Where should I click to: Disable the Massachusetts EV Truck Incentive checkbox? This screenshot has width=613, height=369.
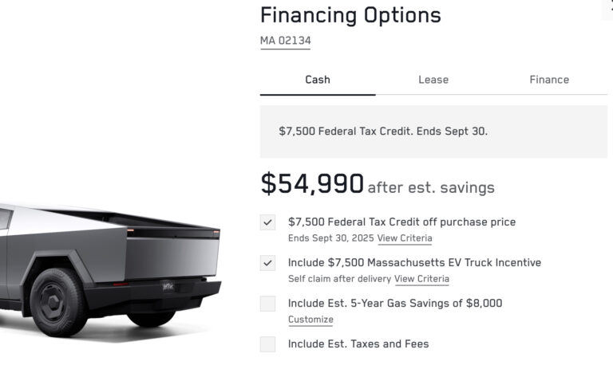267,263
